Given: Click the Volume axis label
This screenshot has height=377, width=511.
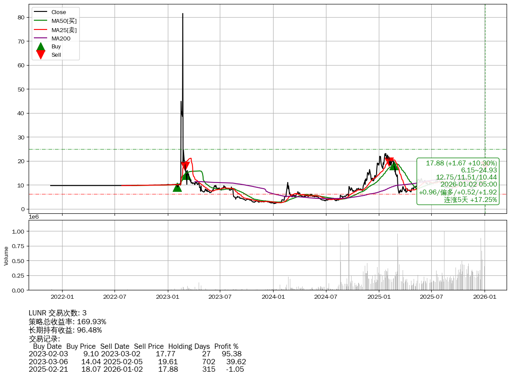Looking at the screenshot, I should [x=6, y=256].
